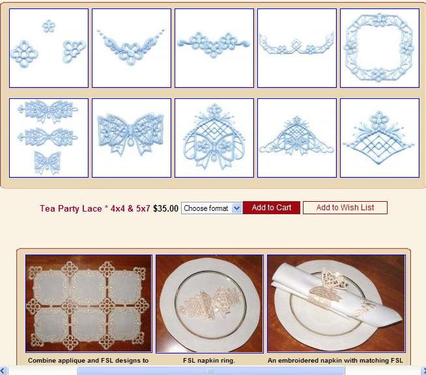Click the right scroll arrow
Viewport: 426px width, 375px height.
coord(423,370)
